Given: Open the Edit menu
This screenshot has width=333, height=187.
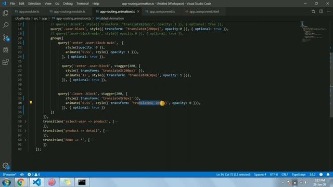Looking at the screenshot, I should (21, 4).
